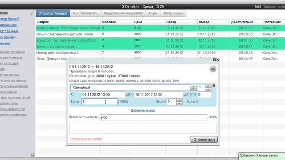Image resolution: width=285 pixels, height=160 pixels.
Task: Click the Откликнуться button
Action: tap(204, 140)
